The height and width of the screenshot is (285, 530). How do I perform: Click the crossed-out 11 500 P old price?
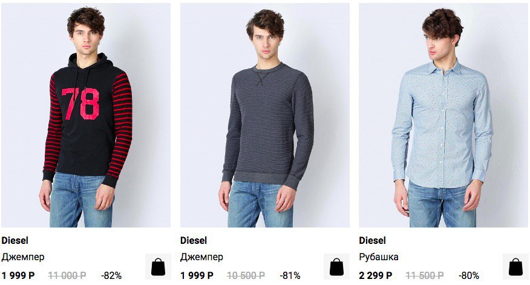425,275
